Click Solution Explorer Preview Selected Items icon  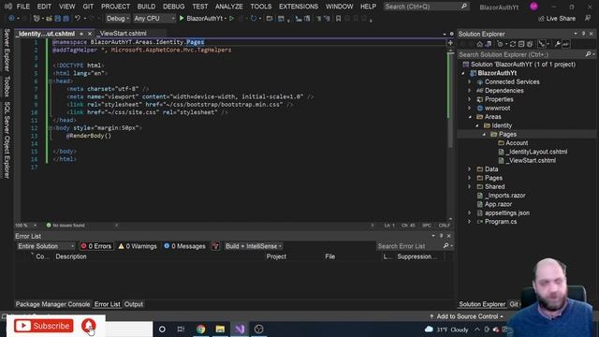pyautogui.click(x=565, y=44)
